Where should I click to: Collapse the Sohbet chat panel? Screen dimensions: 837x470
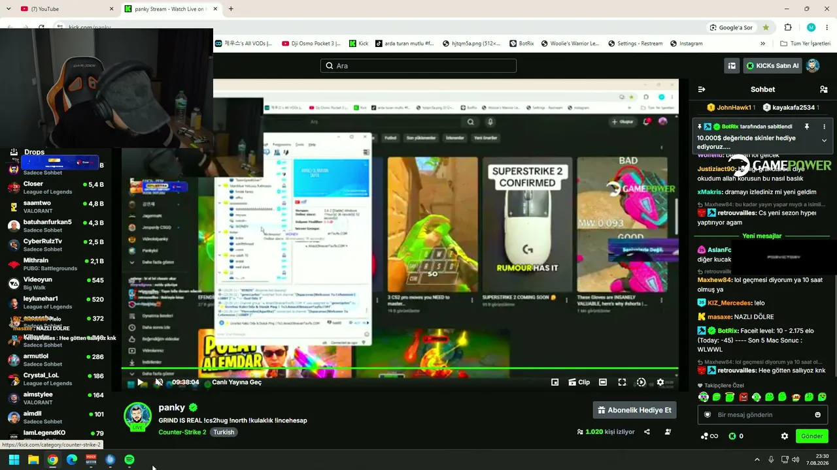tap(702, 89)
